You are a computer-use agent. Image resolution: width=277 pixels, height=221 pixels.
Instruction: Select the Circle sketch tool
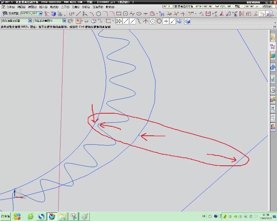click(99, 14)
